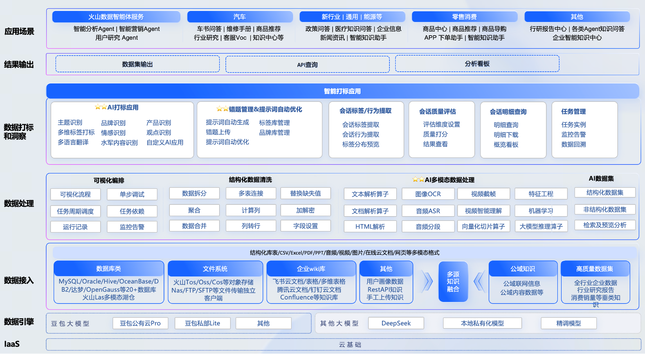Click the 多源知识融合 block
Image resolution: width=645 pixels, height=354 pixels.
(453, 282)
